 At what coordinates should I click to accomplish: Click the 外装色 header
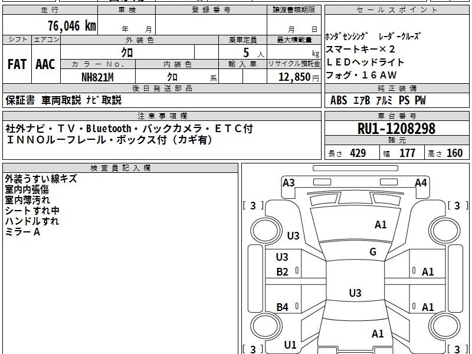coord(139,40)
